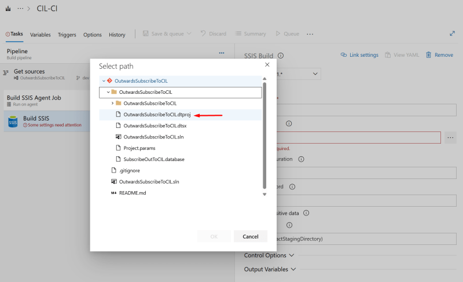Click the dialog vertical scrollbar thumb

(x=264, y=135)
